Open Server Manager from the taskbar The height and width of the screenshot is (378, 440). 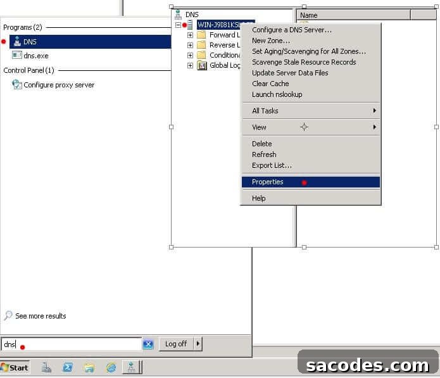[x=46, y=367]
